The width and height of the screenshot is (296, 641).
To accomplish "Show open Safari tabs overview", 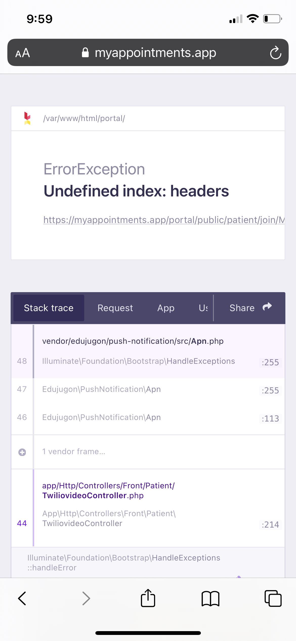I will [x=273, y=598].
